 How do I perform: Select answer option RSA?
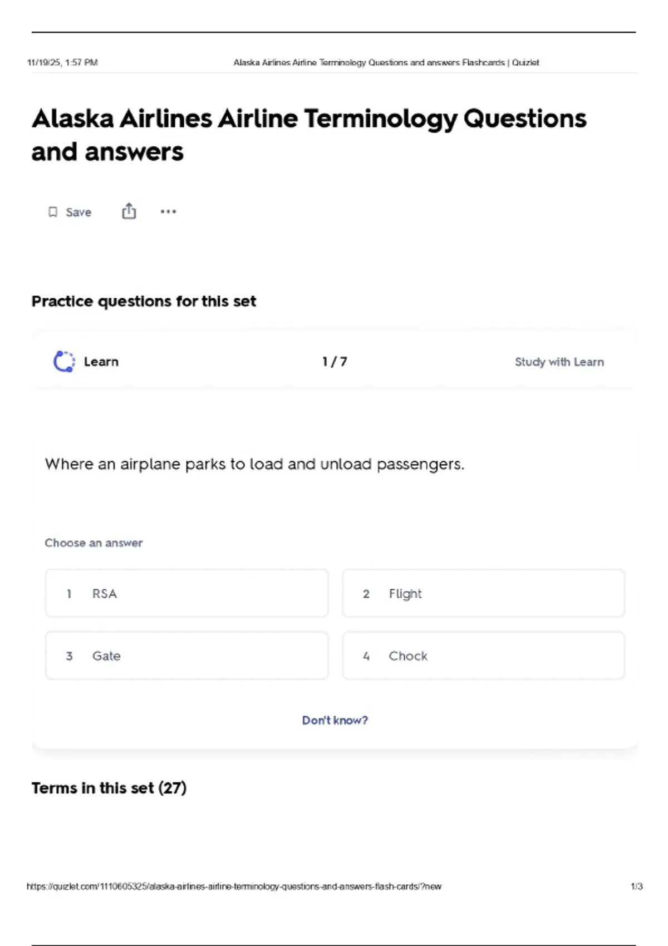click(186, 593)
